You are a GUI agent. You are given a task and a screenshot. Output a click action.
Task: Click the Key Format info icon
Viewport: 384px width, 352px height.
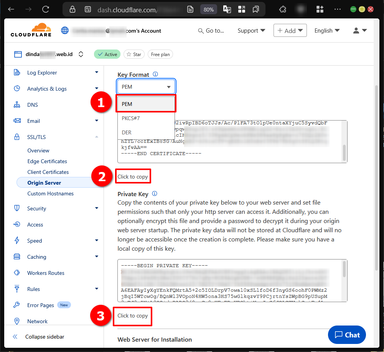[x=155, y=74]
